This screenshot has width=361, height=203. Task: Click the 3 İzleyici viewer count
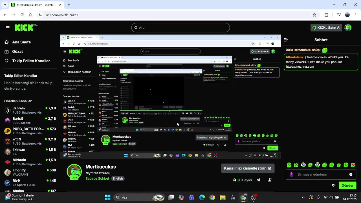(243, 180)
